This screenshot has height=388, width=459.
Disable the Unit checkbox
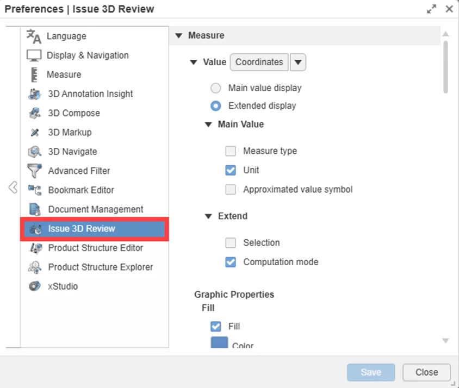tap(231, 170)
